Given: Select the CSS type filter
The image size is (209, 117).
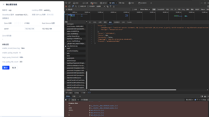Looking at the screenshot, I should click(172, 9).
